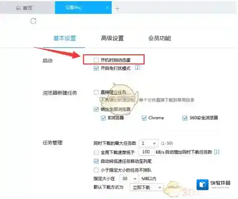Tick the 直接建立任务 checkbox
The image size is (238, 199).
(x=97, y=92)
